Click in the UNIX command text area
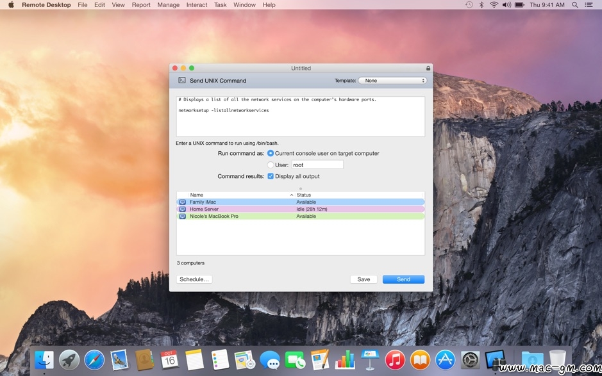The height and width of the screenshot is (376, 602). [x=301, y=116]
